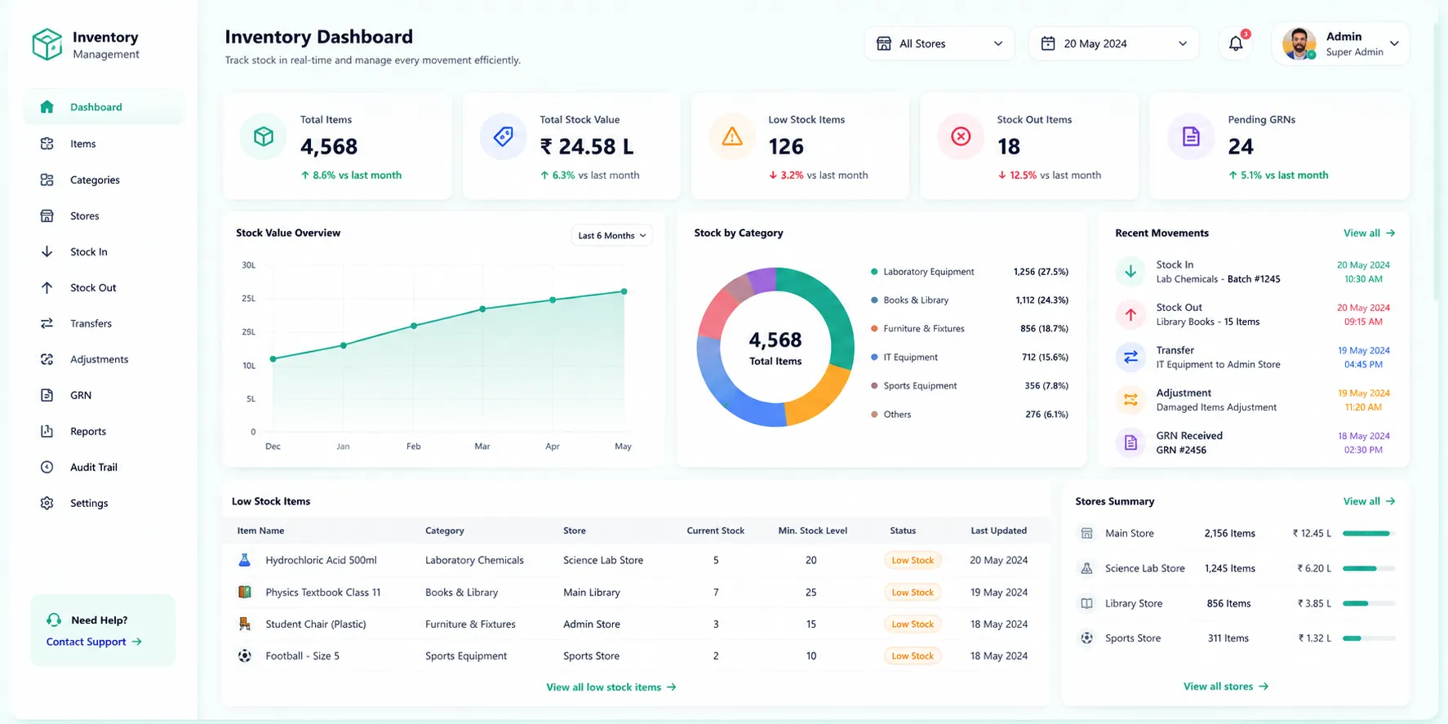Click the Sports Store progress bar
Viewport: 1448px width, 724px height.
1369,638
